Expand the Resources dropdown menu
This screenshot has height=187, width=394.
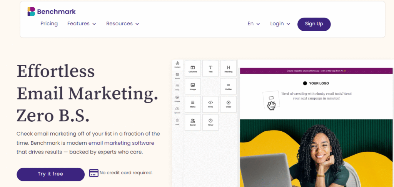tap(122, 24)
